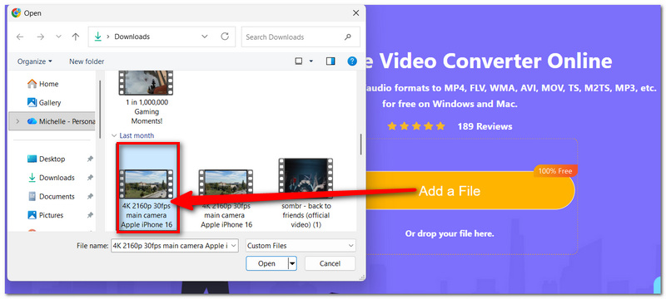
Task: Close the Open dialog
Action: coord(356,13)
